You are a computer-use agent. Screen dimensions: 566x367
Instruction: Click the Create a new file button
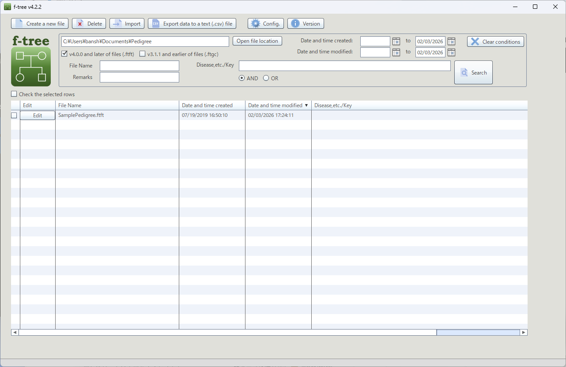(x=40, y=24)
